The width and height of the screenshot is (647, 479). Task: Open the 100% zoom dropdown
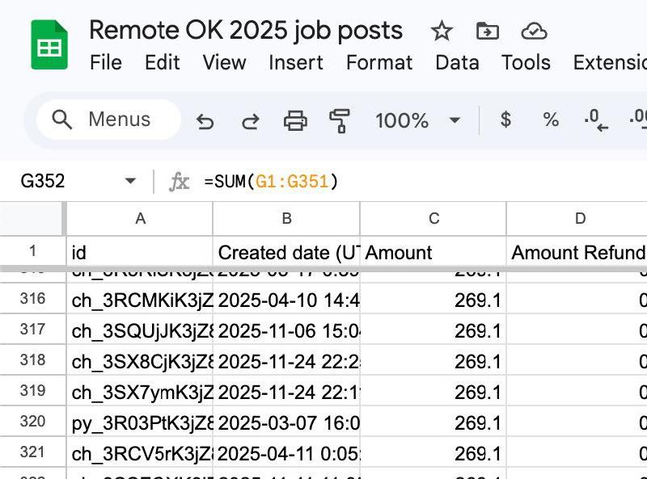pyautogui.click(x=417, y=120)
